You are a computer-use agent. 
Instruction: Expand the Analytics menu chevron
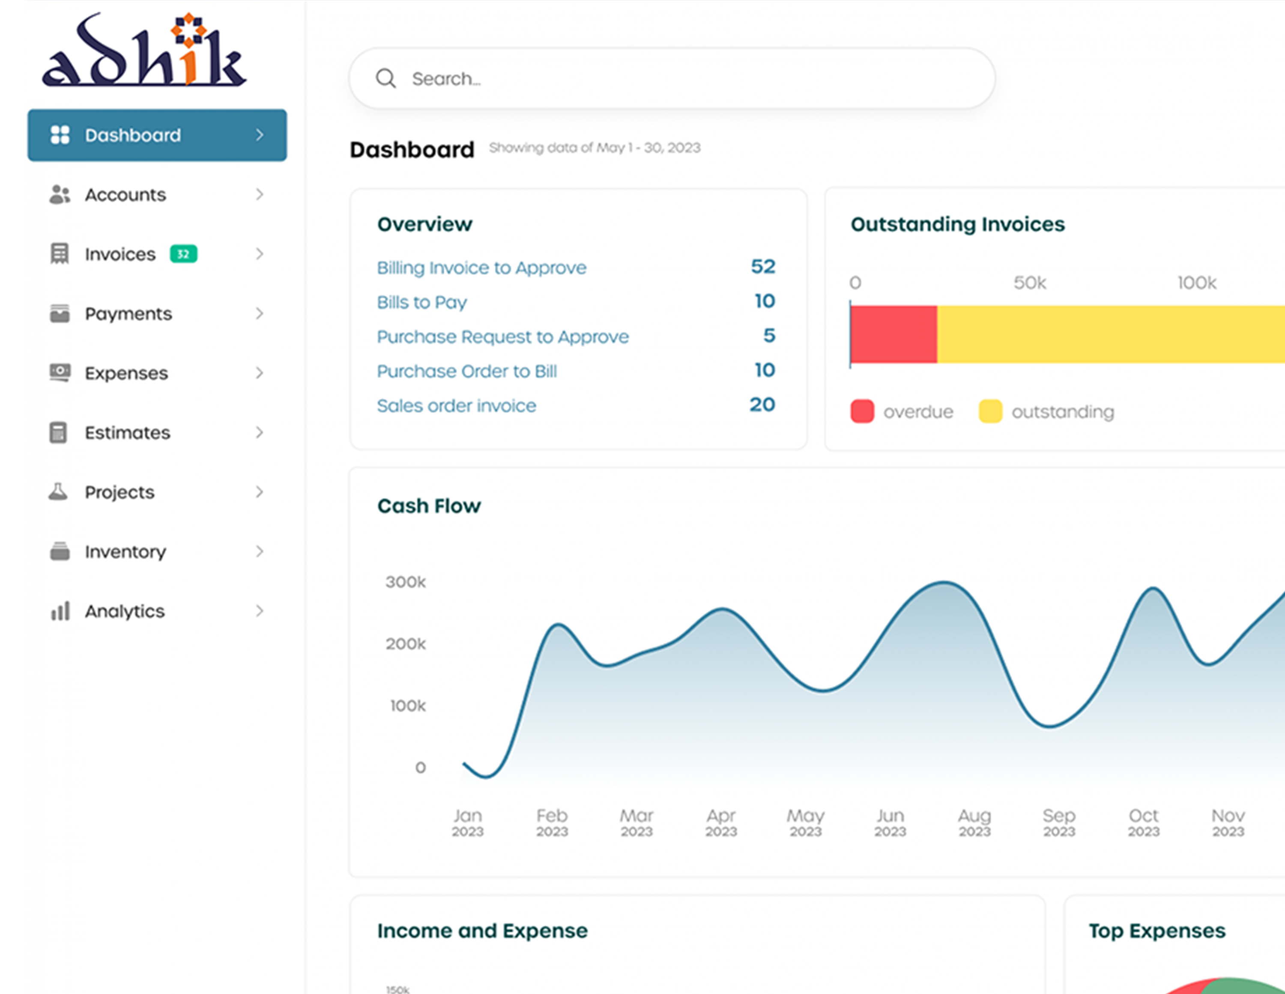pyautogui.click(x=260, y=611)
